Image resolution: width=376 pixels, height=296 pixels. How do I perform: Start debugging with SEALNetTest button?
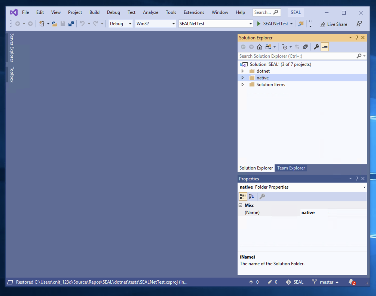click(x=272, y=24)
